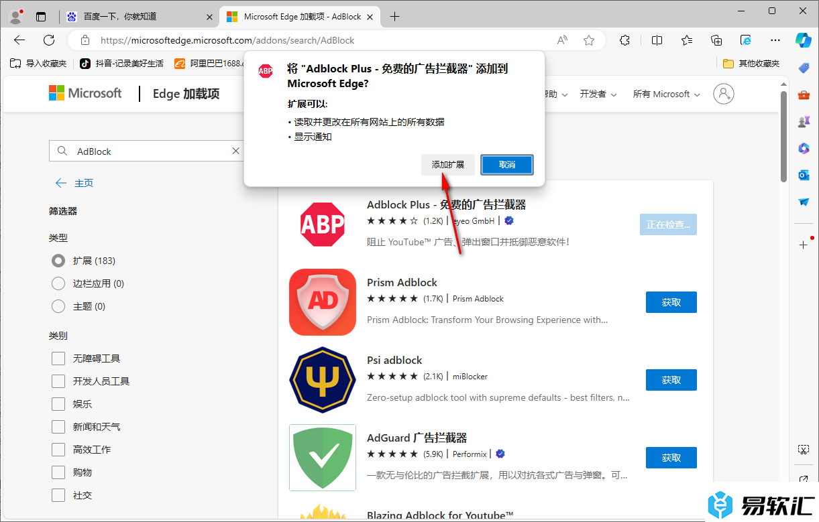Open the 抖音-记录美好生活 bookmark
The image size is (819, 522).
click(x=121, y=63)
